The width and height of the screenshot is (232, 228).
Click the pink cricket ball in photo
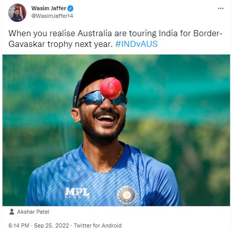pyautogui.click(x=111, y=88)
